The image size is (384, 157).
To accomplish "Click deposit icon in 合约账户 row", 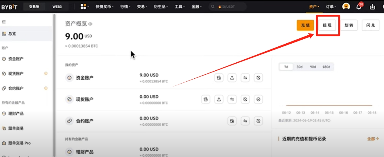I will [232, 121].
